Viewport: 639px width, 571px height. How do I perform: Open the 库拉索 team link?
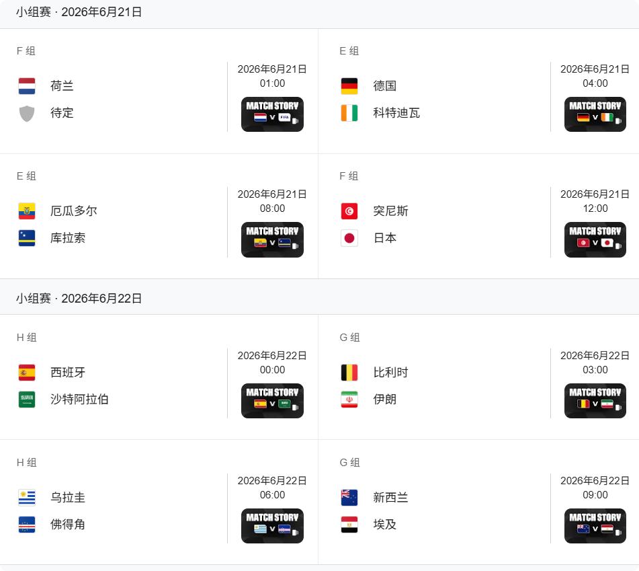68,238
